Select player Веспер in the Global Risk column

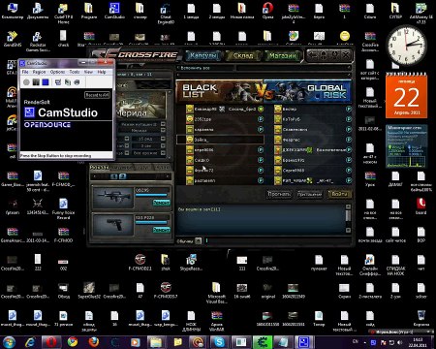[x=313, y=109]
